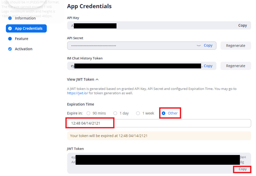Image resolution: width=256 pixels, height=176 pixels.
Task: Reveal the API Secret with eye icon
Action: pos(199,46)
